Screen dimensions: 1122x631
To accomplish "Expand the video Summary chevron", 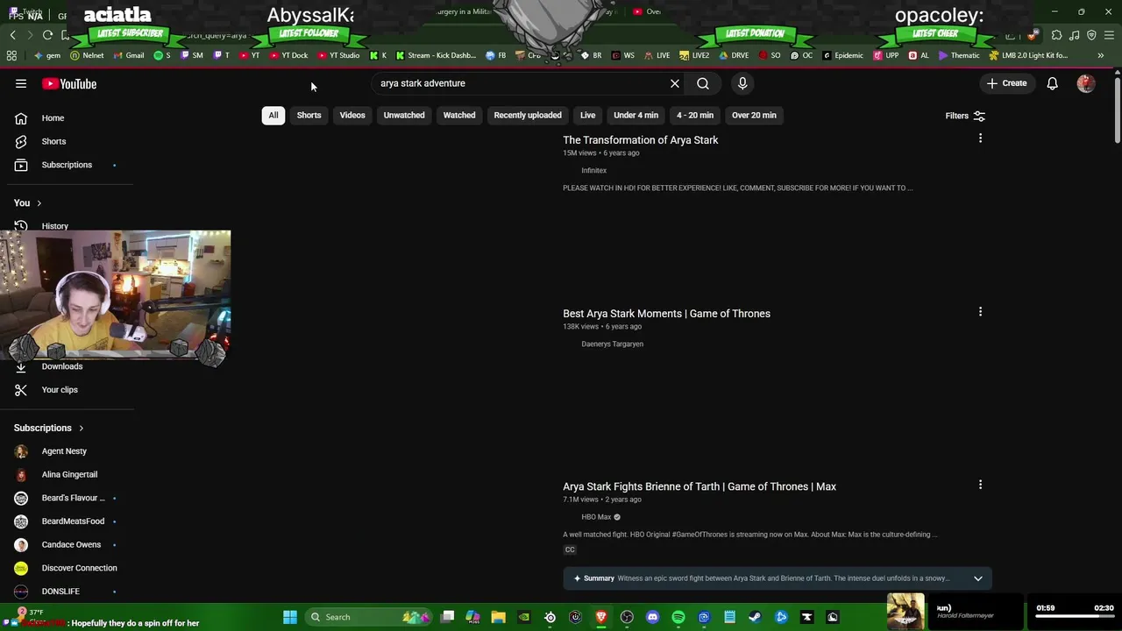I will pyautogui.click(x=978, y=578).
